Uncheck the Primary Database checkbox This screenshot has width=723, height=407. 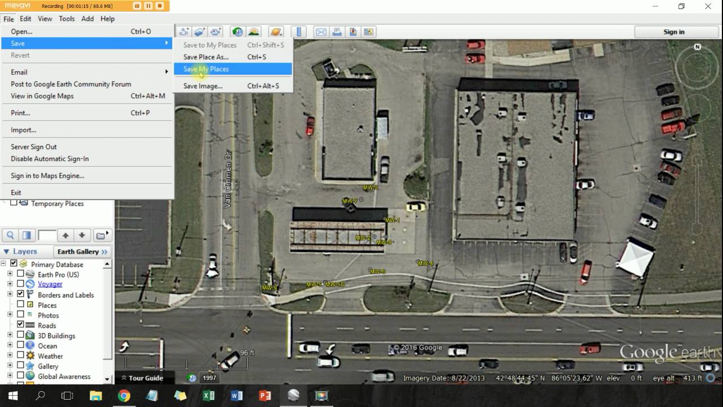(14, 264)
